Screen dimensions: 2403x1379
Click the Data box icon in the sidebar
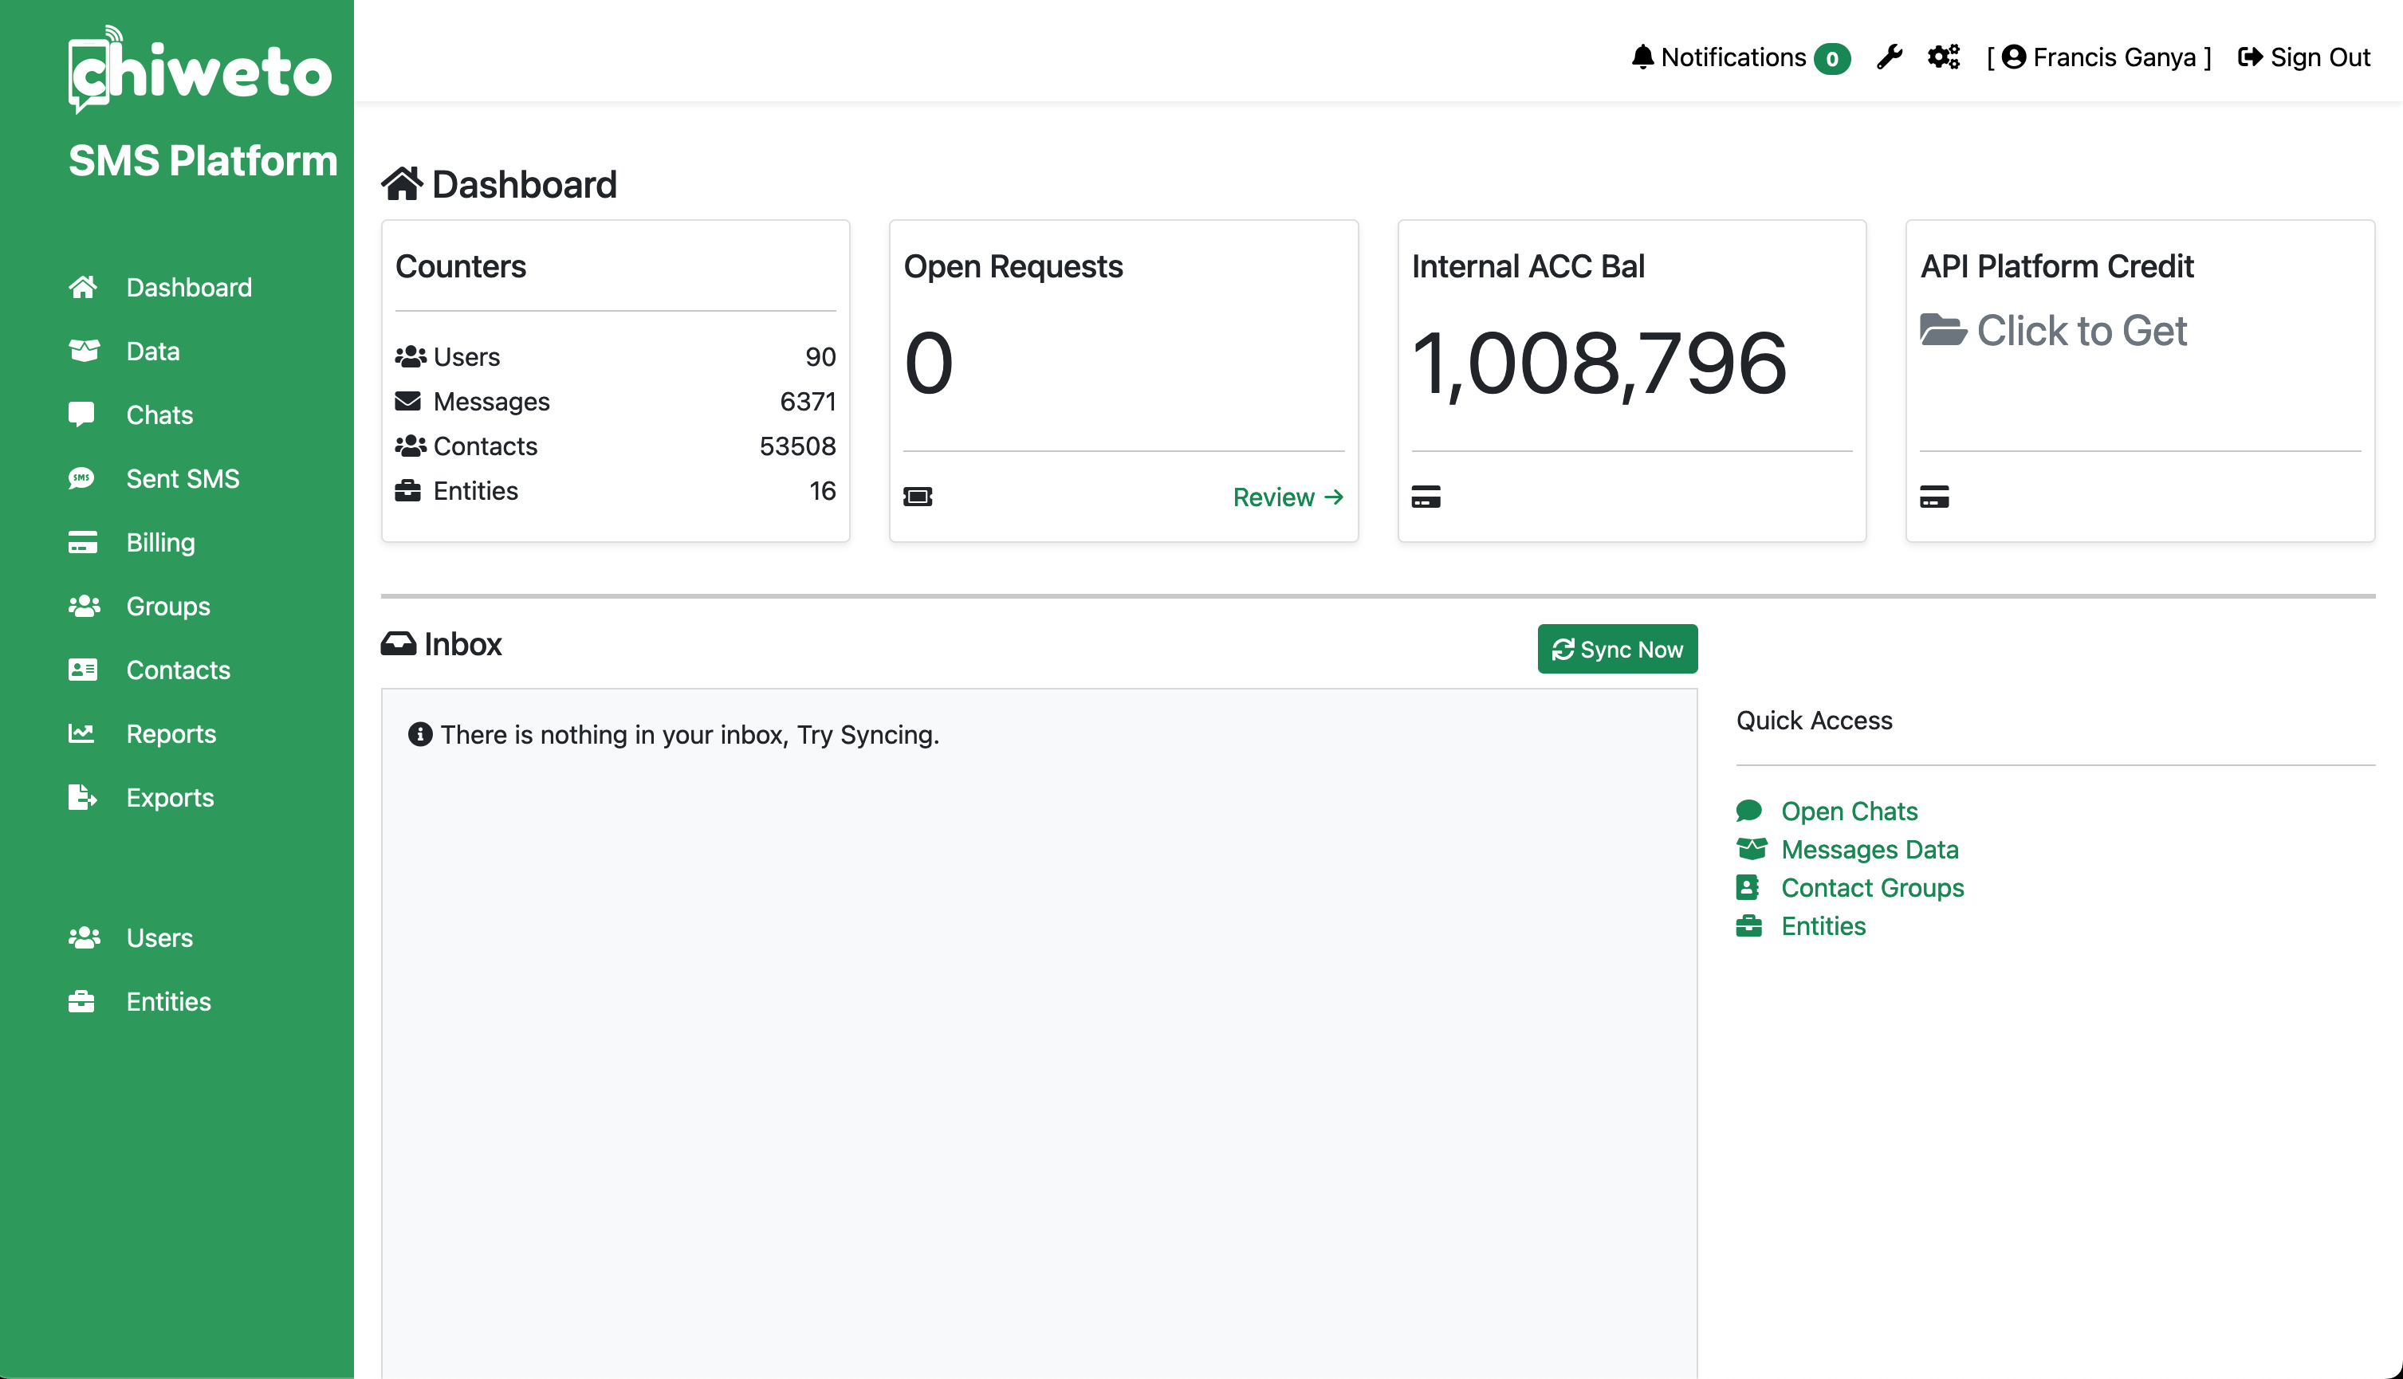(x=84, y=351)
